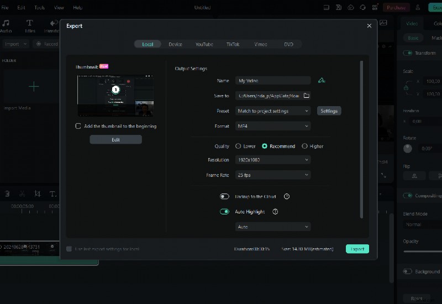442x304 pixels.
Task: Click the info icon next to Backup to the Cloud
Action: [287, 196]
